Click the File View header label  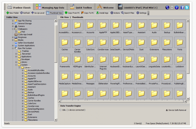click(x=64, y=17)
